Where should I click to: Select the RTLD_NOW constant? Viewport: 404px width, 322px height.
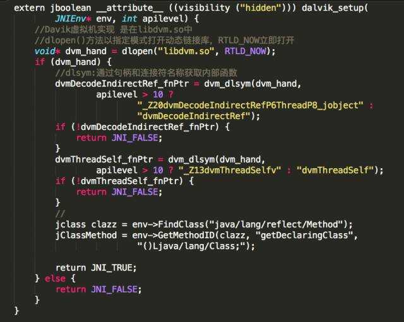point(245,51)
